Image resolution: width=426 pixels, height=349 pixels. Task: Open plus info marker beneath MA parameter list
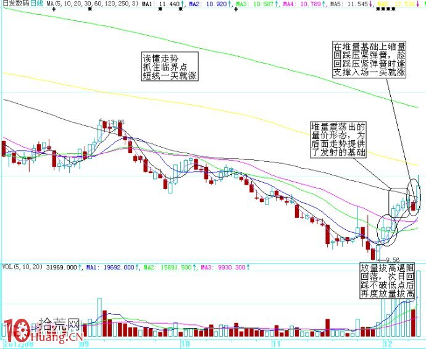pyautogui.click(x=54, y=9)
